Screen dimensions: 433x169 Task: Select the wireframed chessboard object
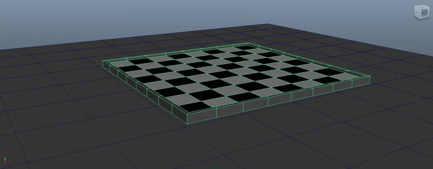[236, 83]
